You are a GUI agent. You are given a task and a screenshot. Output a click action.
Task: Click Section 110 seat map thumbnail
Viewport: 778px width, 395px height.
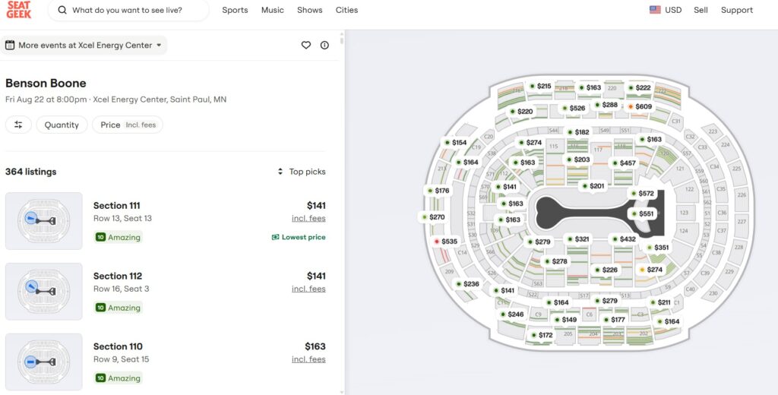pyautogui.click(x=43, y=362)
